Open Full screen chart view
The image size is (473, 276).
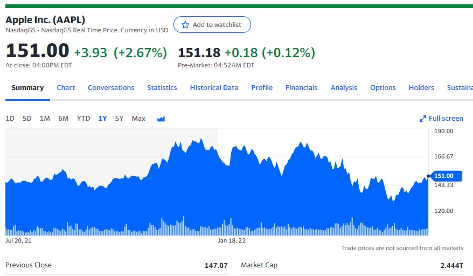click(x=441, y=119)
